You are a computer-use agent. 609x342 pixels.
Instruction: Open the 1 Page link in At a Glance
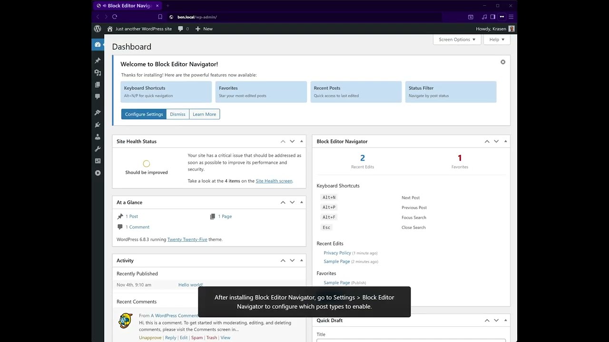click(225, 217)
